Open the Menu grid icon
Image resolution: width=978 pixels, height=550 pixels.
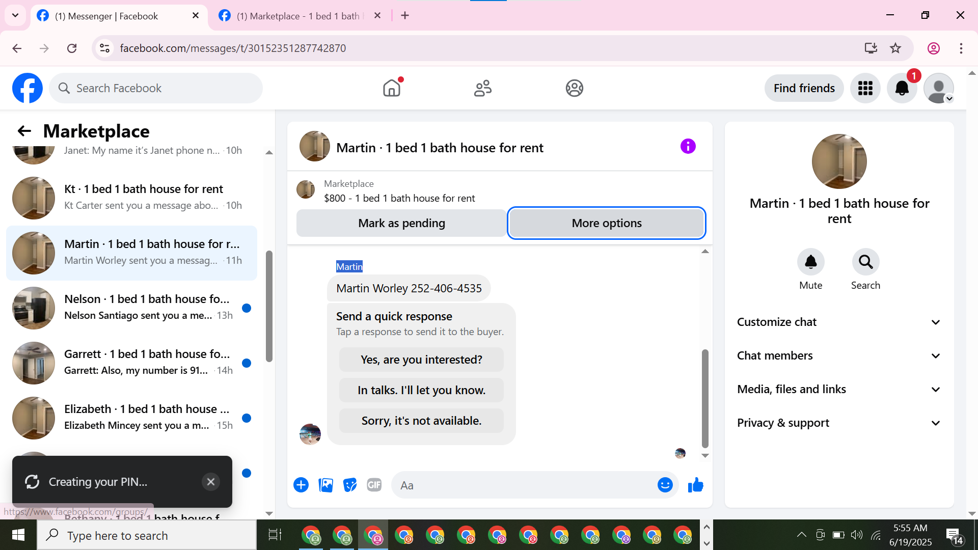865,88
